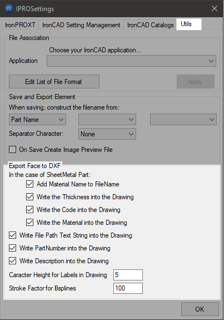Click the 'Save and Export Element' group title
Image resolution: width=224 pixels, height=320 pixels.
(x=42, y=97)
